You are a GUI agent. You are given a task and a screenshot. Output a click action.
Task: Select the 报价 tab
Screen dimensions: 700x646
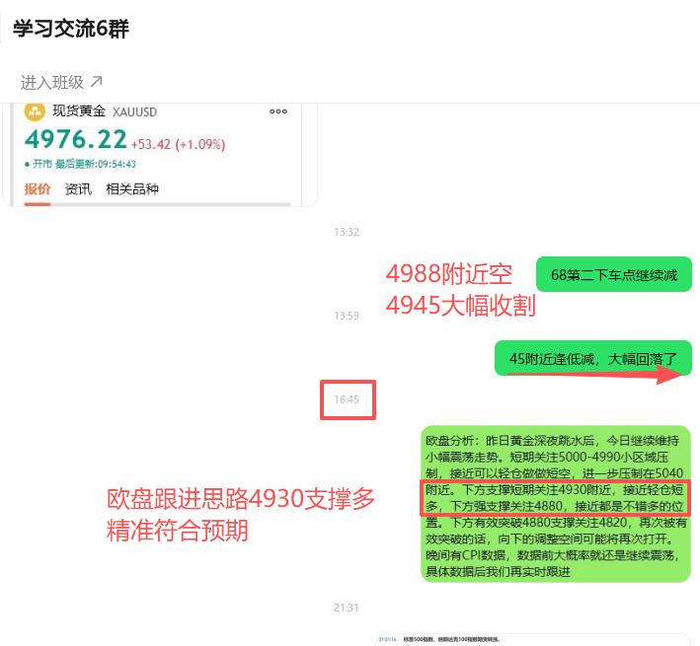(38, 189)
